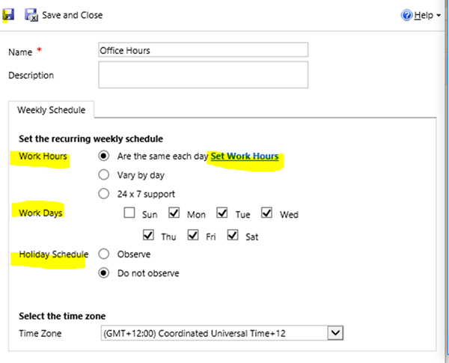Screen dimensions: 449x363
Task: Click the Save floppy disk icon
Action: pyautogui.click(x=9, y=15)
